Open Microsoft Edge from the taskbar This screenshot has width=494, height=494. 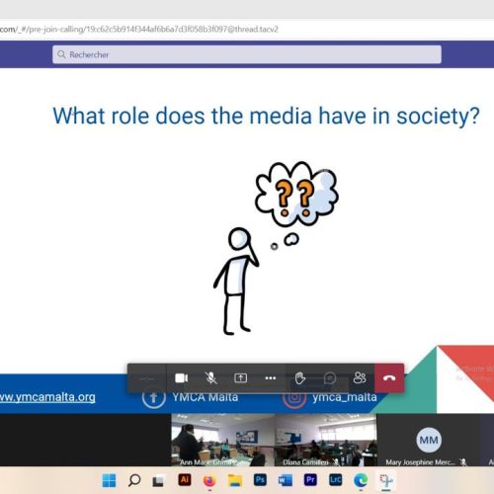(361, 480)
